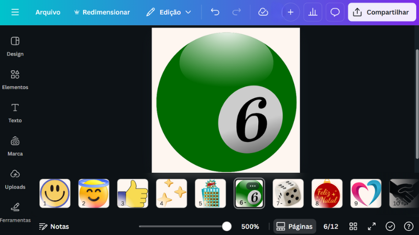Screen dimensions: 419x235
Task: Click the Compartilhar button
Action: (x=382, y=12)
